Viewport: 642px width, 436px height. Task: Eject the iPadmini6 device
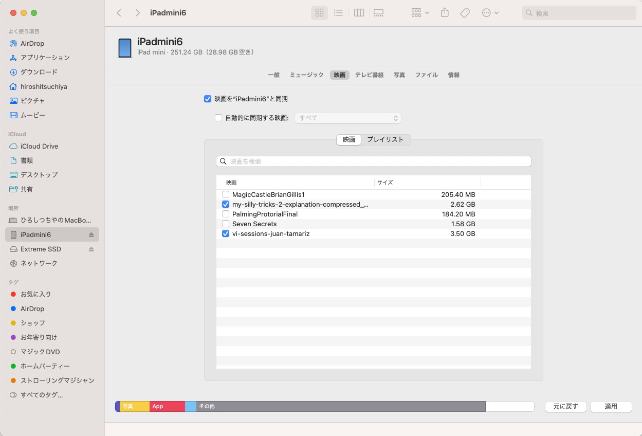tap(91, 235)
